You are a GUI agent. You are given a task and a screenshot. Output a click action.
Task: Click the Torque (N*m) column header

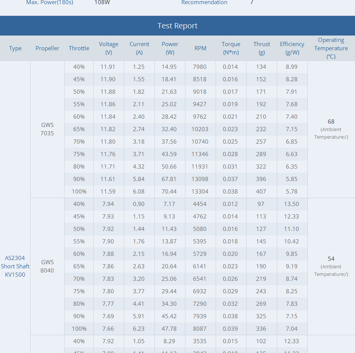click(x=231, y=48)
